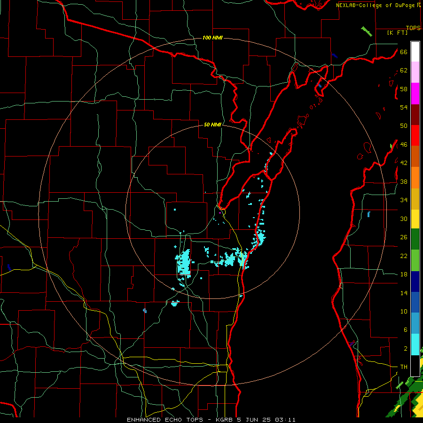The width and height of the screenshot is (423, 423).
Task: Click the 54 value on the legend
Action: (x=404, y=107)
